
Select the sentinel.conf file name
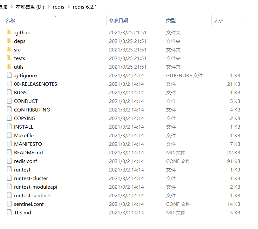(29, 204)
